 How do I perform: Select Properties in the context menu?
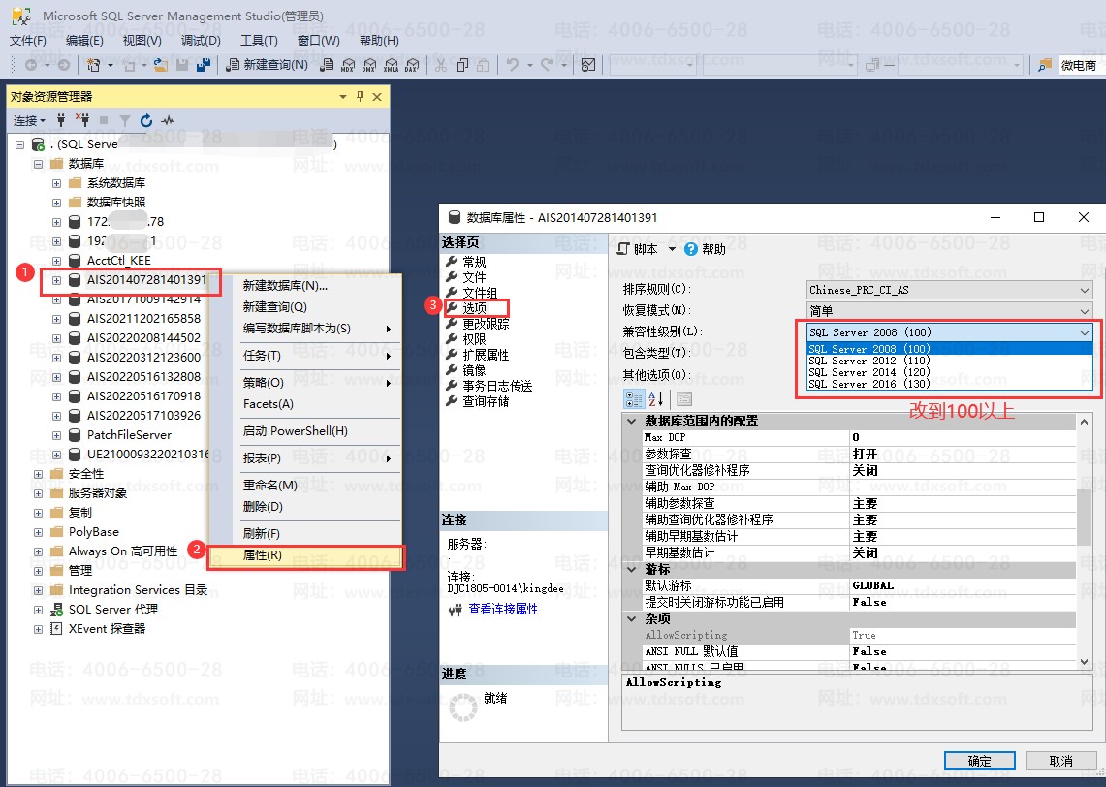[x=263, y=555]
